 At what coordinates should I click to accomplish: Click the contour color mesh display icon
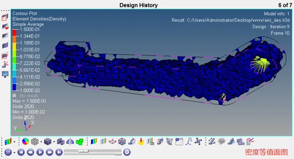(8, 141)
